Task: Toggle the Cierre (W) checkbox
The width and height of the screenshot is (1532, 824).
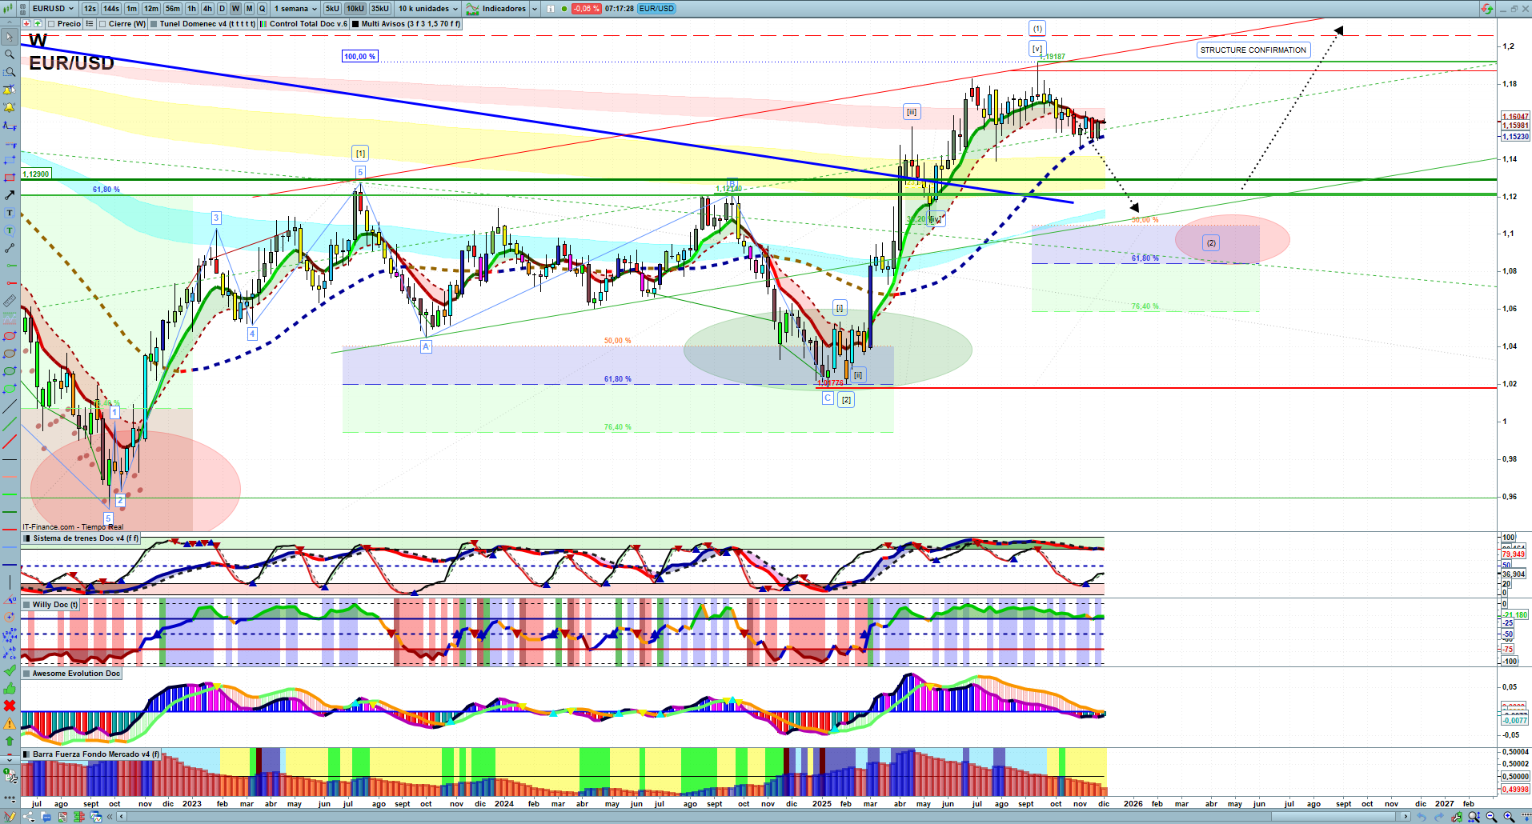Action: tap(102, 24)
